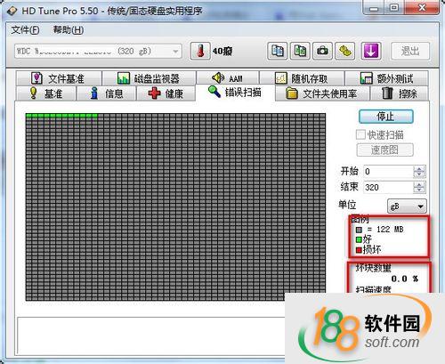Click the purple down-arrow minimize-to-tray icon
Screen dimensions: 445x364
tap(371, 51)
